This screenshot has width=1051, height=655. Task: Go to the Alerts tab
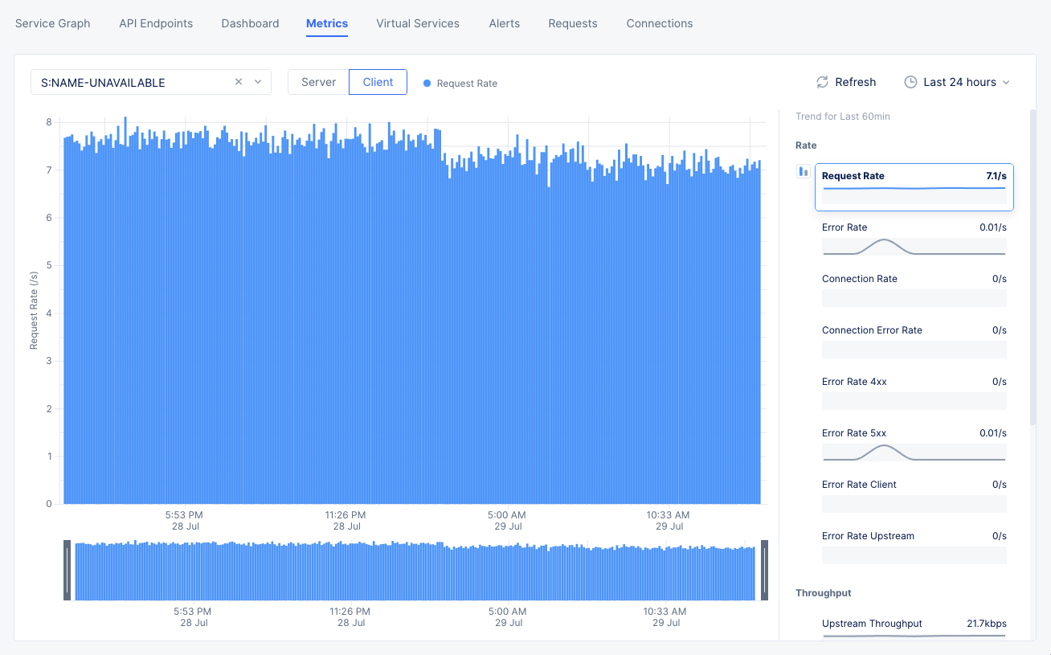click(504, 23)
